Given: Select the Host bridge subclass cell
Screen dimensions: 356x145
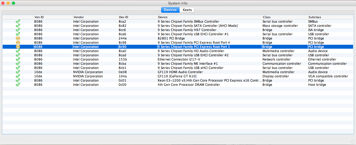Looking at the screenshot, I should point(317,85).
